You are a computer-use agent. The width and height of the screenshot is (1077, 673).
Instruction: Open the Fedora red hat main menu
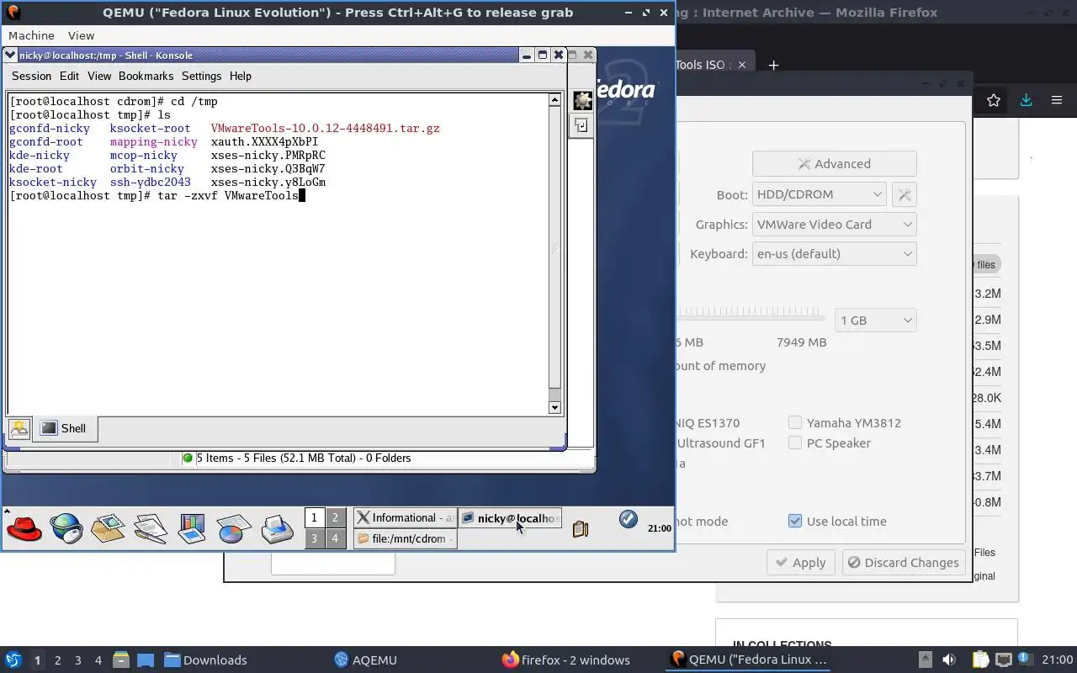click(24, 528)
